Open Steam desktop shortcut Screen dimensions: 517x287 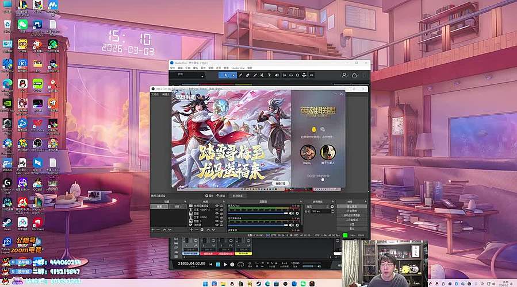coord(7,223)
